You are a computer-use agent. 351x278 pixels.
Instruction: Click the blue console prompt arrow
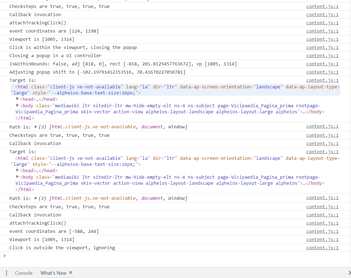[4, 256]
